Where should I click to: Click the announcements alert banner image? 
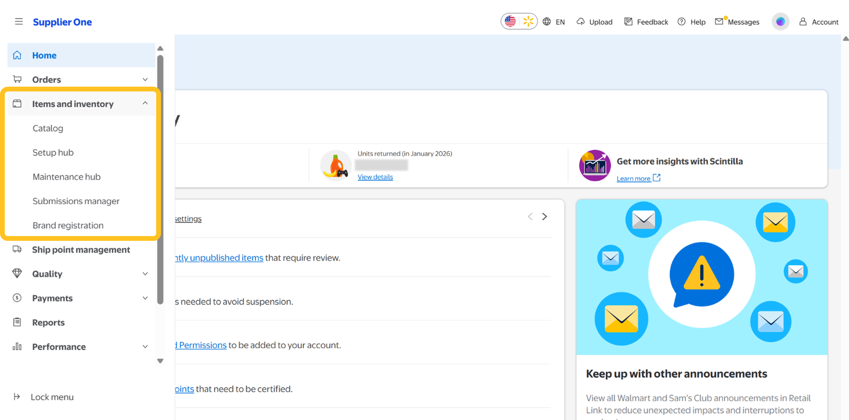[x=702, y=277]
